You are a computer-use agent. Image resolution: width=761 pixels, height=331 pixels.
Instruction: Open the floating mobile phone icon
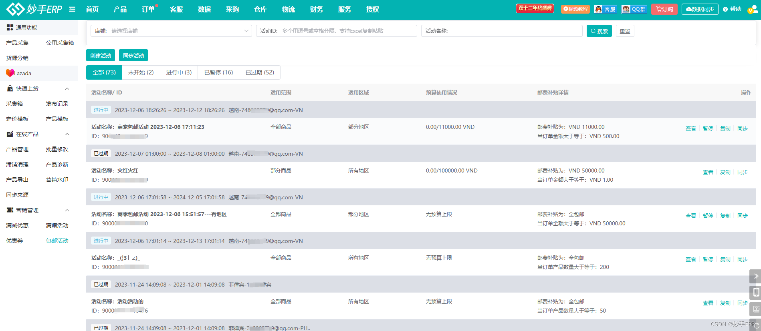click(755, 293)
